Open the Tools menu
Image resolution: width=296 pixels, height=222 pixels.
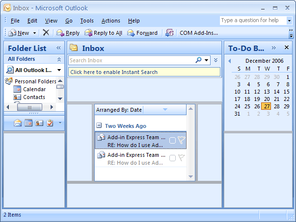click(87, 21)
